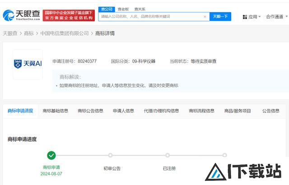Click the 初审公告 step label

(x=112, y=168)
